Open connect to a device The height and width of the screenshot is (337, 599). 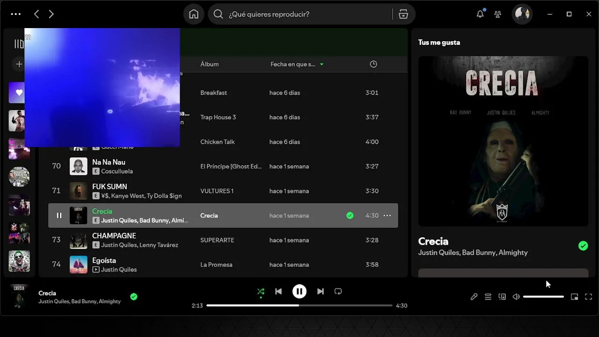click(502, 297)
